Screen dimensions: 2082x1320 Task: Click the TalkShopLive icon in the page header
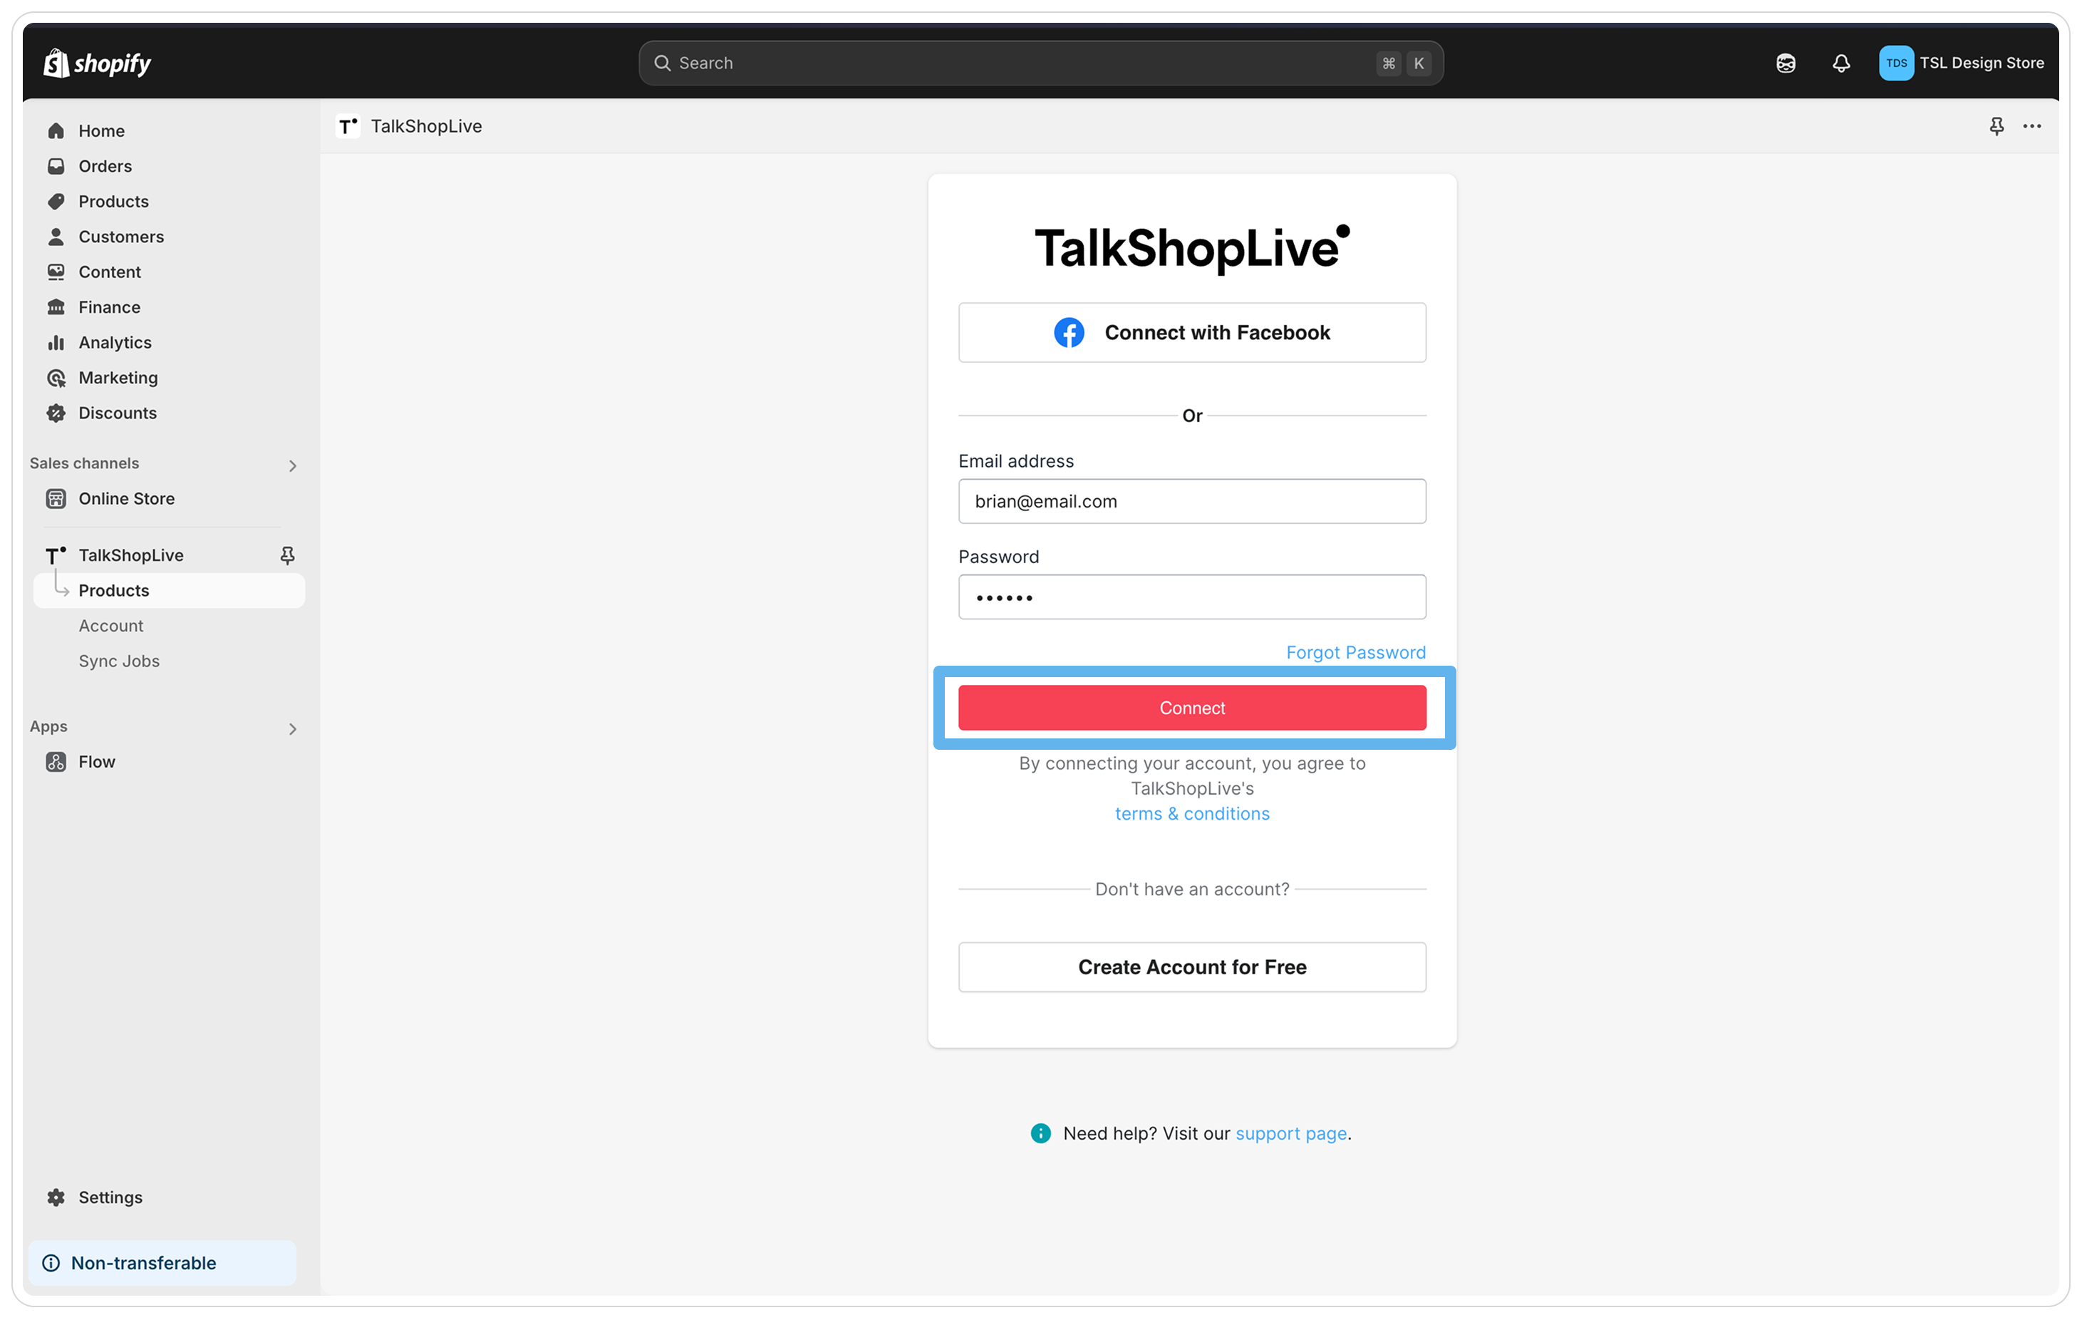click(x=348, y=126)
